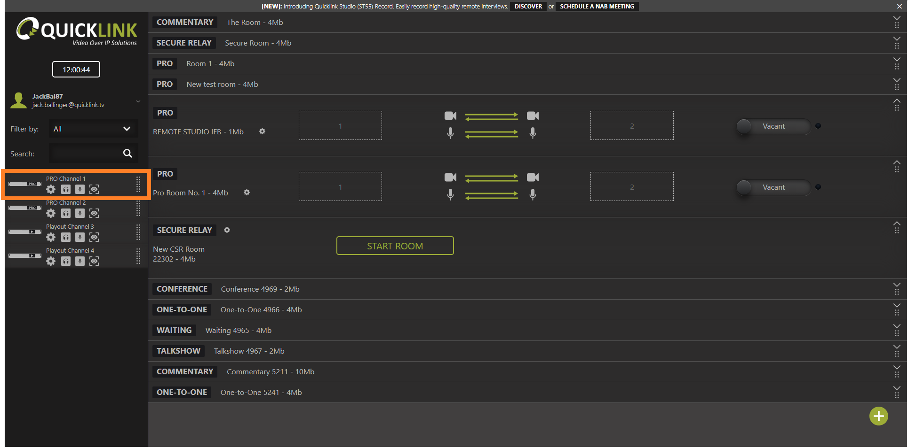
Task: Click headphones icon on Playout Channel 4
Action: point(66,261)
